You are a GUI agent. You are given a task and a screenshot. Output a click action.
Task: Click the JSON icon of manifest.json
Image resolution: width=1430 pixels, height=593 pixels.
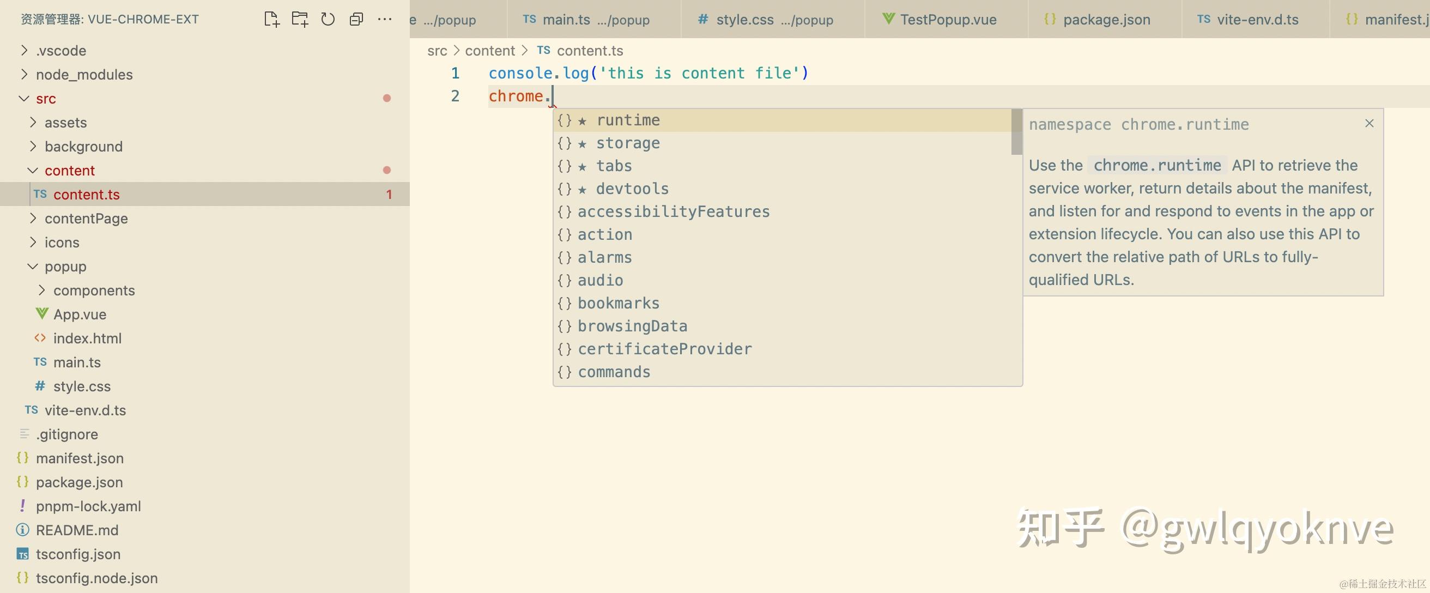coord(22,458)
